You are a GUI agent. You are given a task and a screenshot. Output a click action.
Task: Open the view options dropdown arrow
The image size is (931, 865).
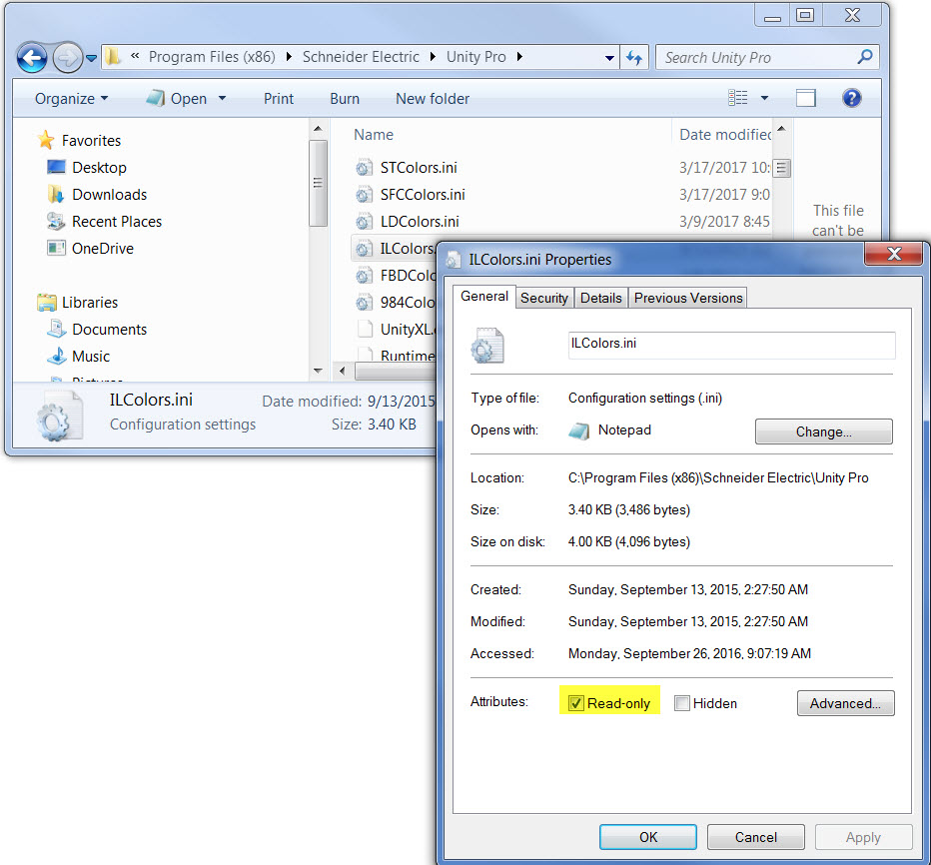(x=765, y=98)
